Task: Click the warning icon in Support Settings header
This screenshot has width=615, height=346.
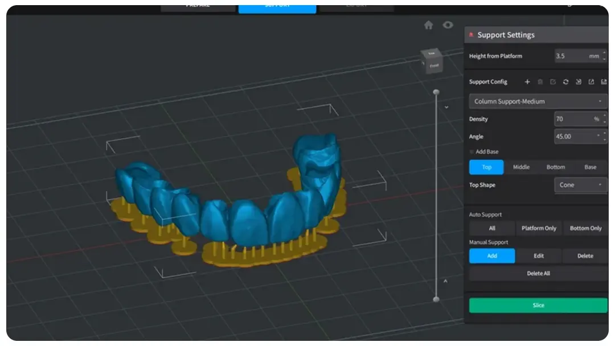Action: [473, 34]
